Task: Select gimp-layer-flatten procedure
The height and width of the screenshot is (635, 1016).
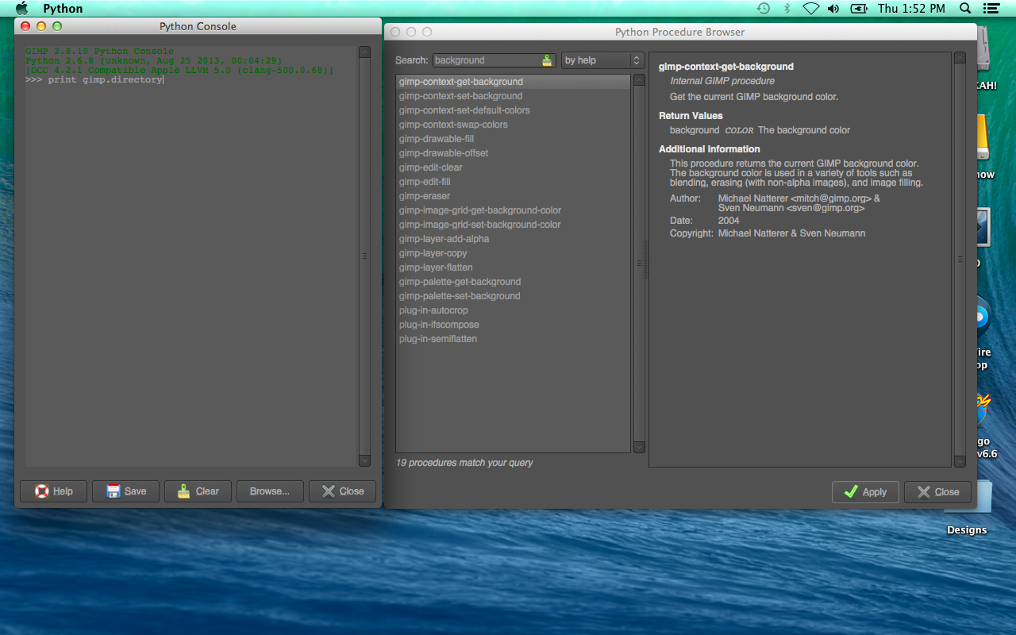Action: pyautogui.click(x=513, y=267)
